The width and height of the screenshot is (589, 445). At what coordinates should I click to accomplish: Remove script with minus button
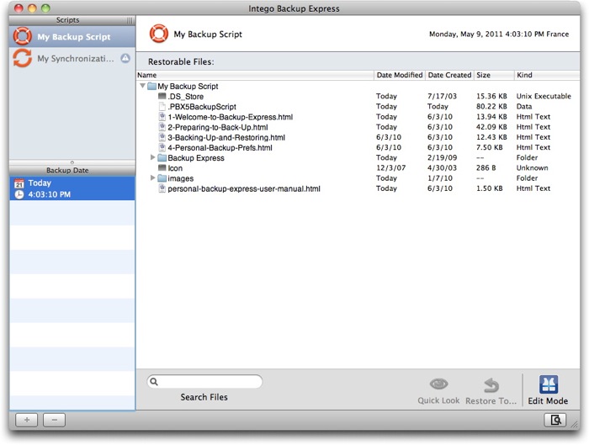pos(55,420)
